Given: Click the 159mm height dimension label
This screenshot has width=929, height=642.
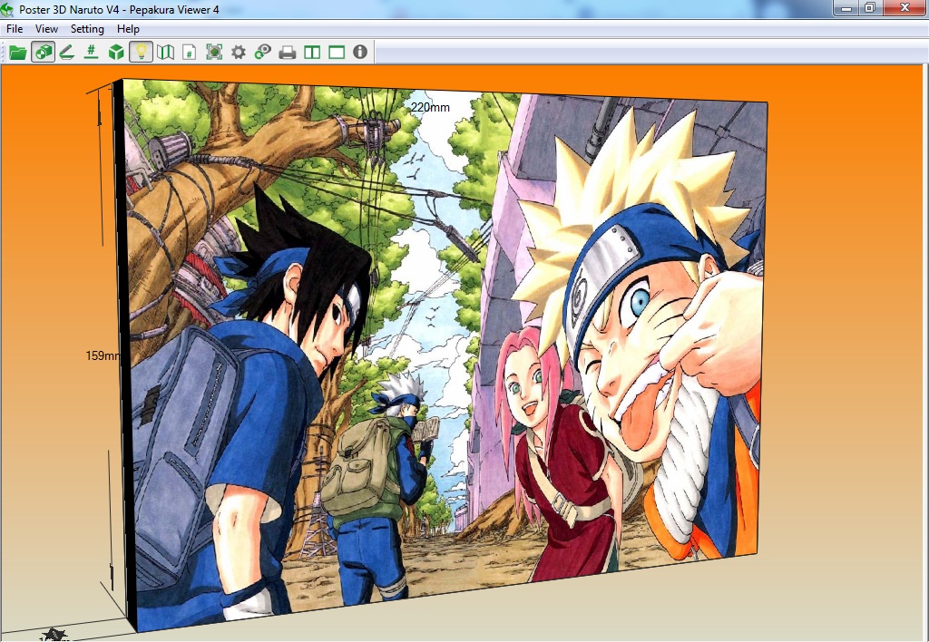Looking at the screenshot, I should click(103, 355).
